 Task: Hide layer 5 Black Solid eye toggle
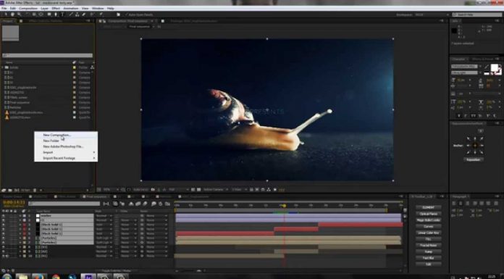(4, 233)
